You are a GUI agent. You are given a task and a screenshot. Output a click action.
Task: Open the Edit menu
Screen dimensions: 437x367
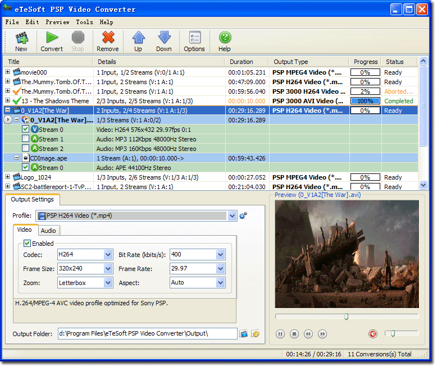click(x=33, y=22)
